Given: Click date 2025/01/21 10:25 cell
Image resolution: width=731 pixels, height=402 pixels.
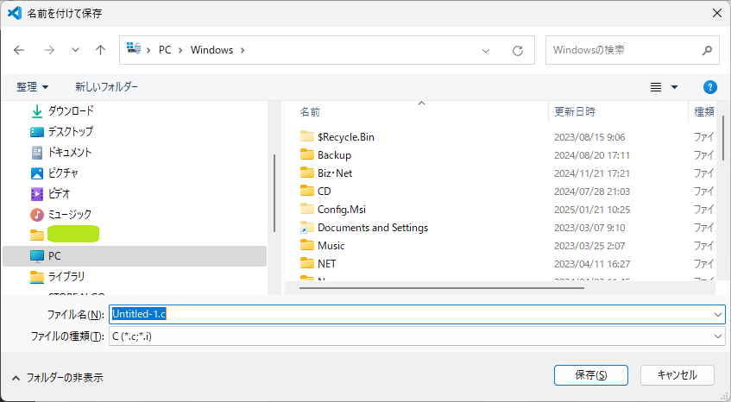Looking at the screenshot, I should point(592,210).
